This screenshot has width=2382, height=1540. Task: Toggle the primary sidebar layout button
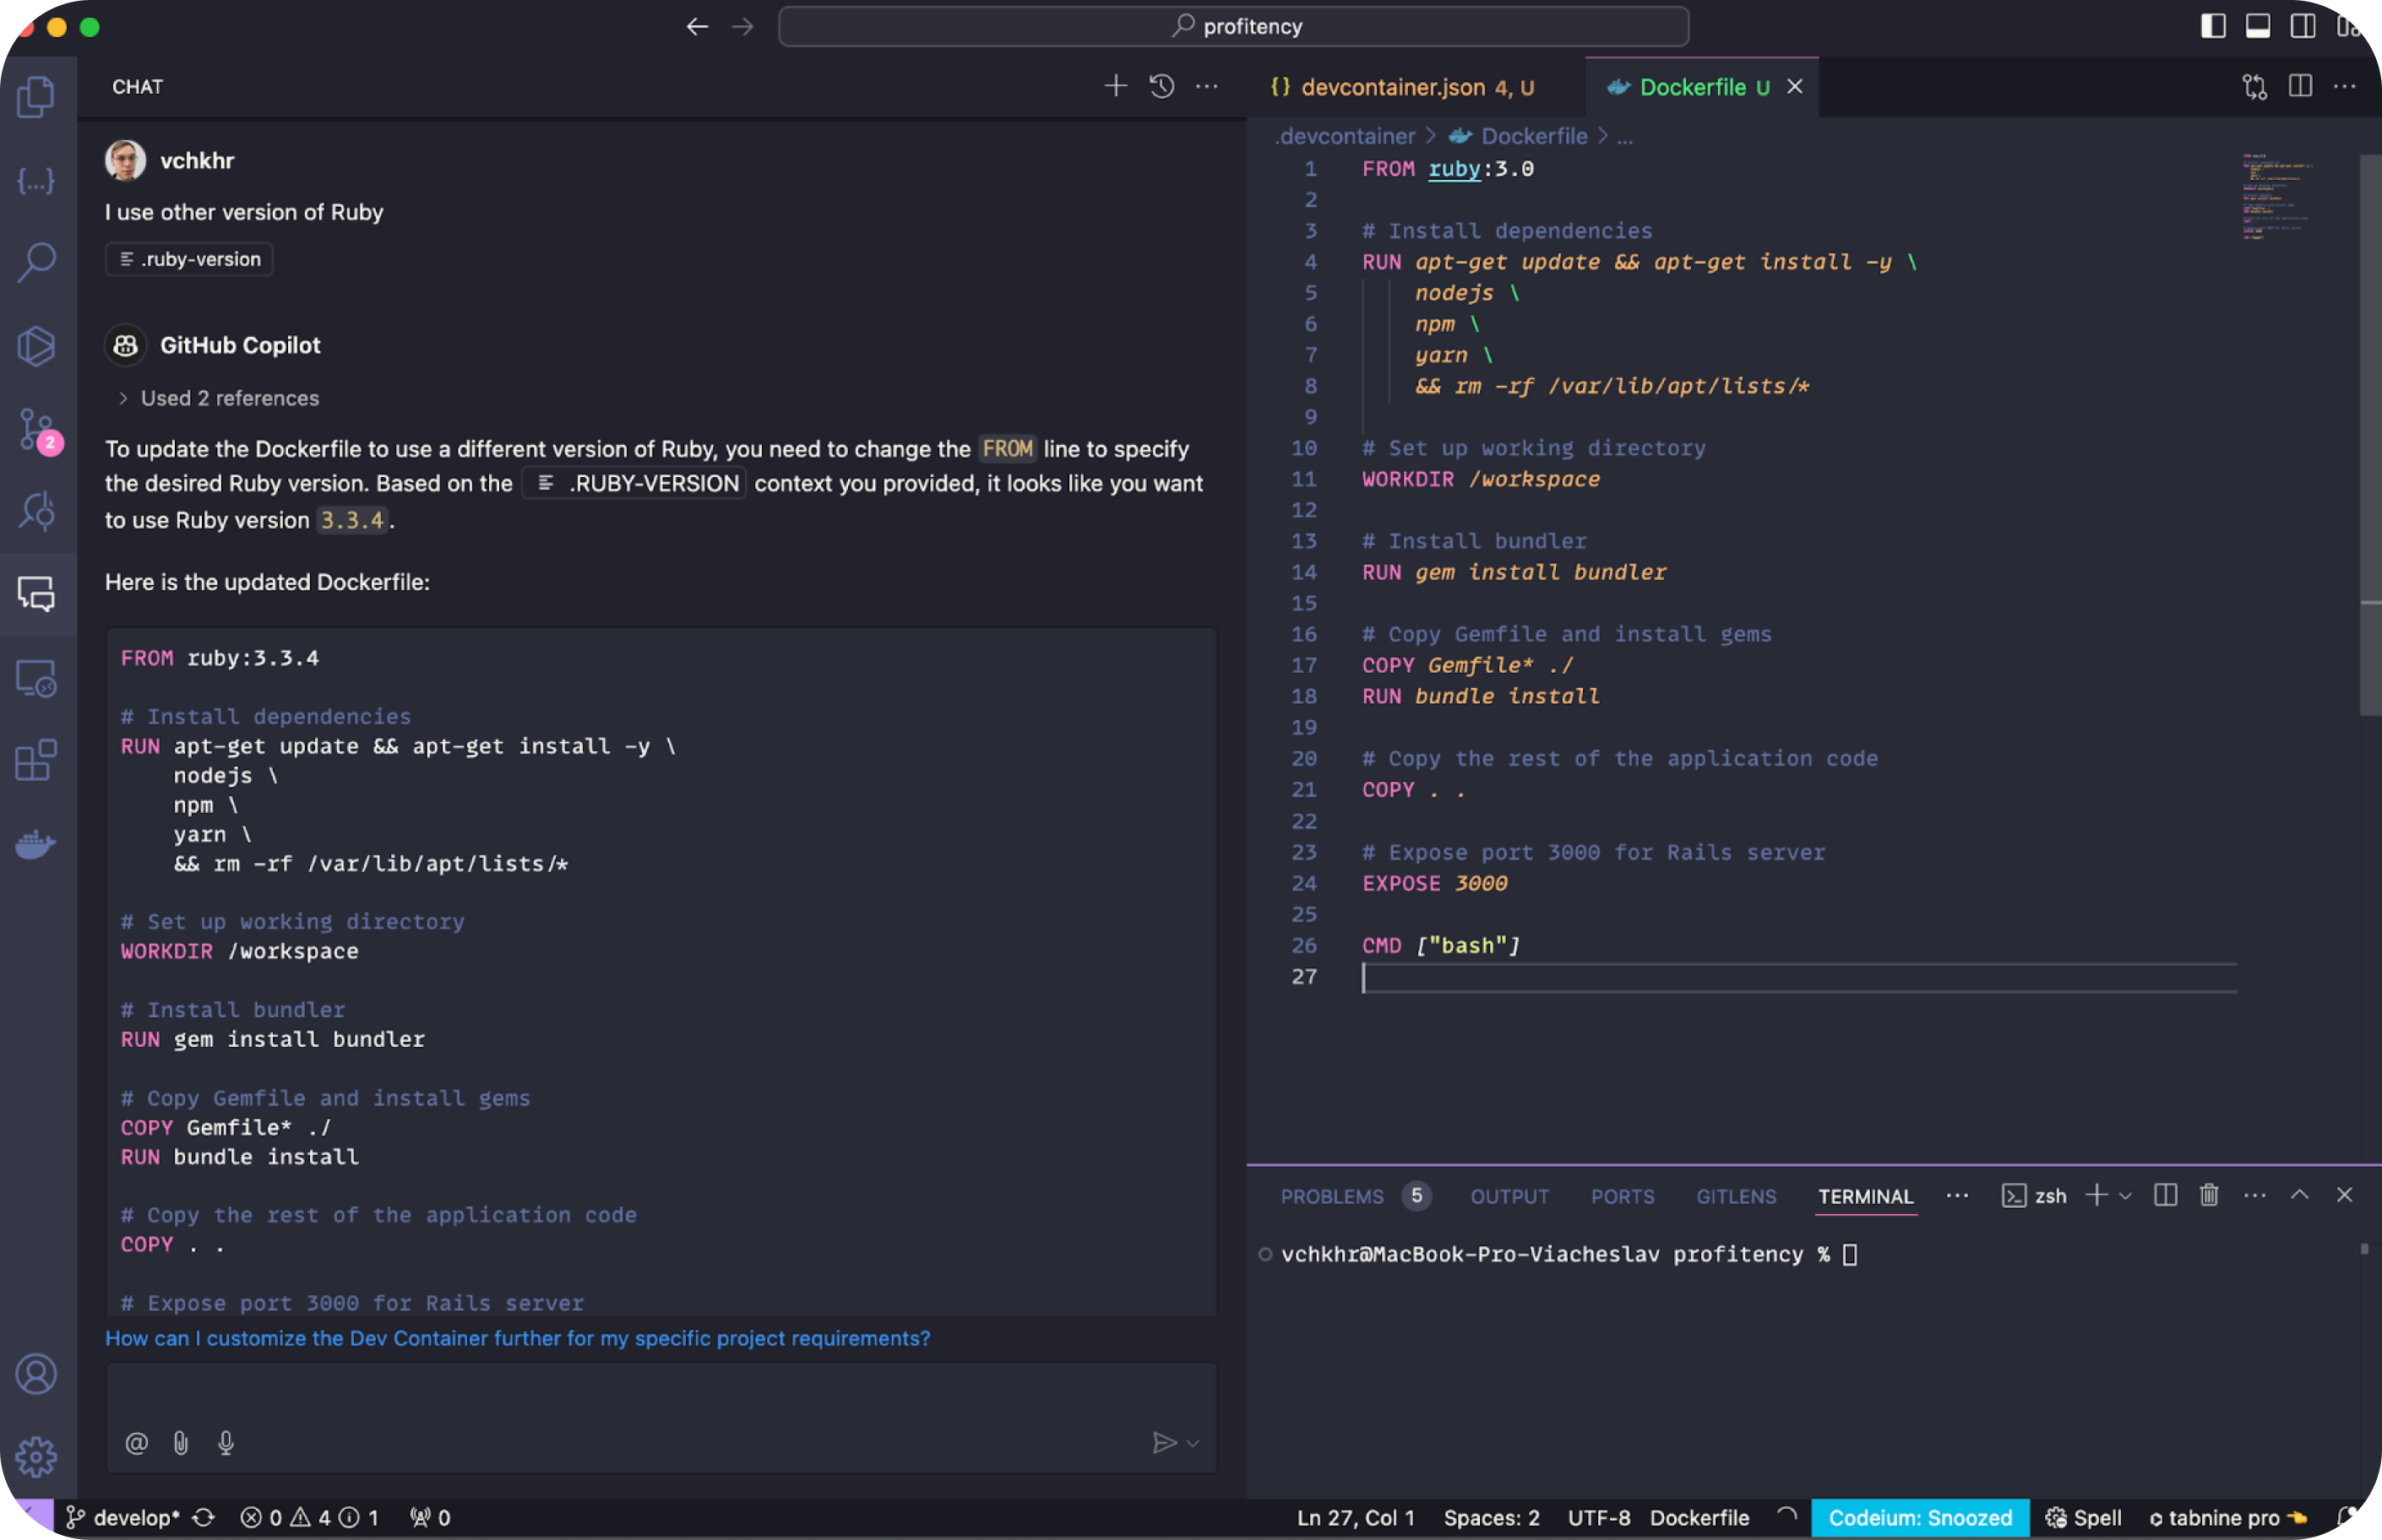2213,27
